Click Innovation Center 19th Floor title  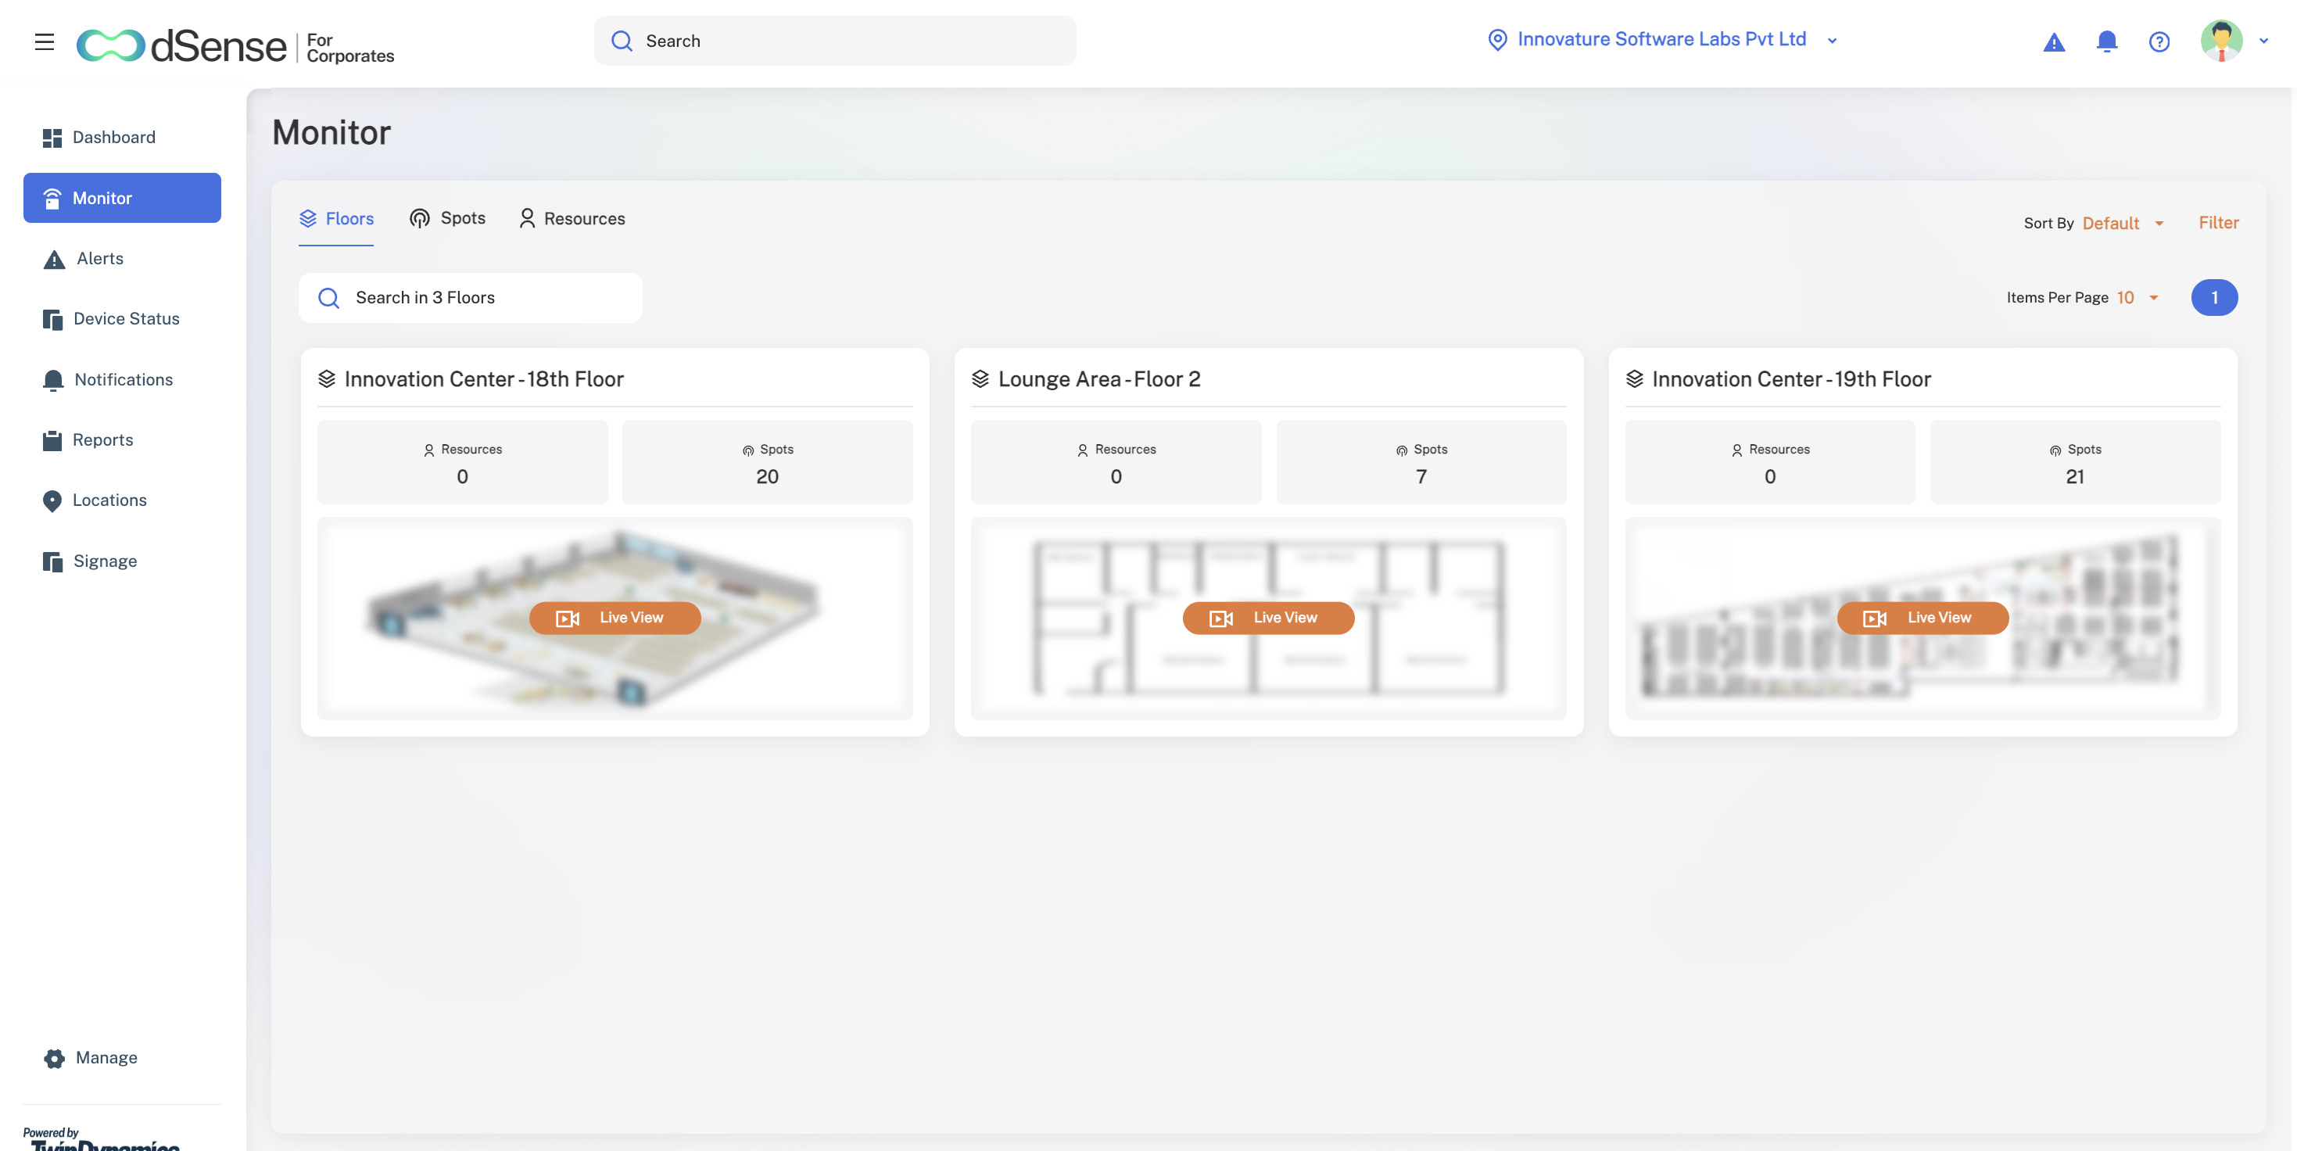coord(1791,380)
